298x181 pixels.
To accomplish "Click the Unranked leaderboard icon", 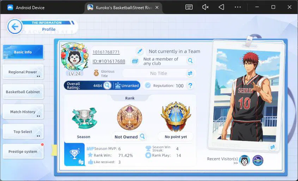I will point(118,85).
